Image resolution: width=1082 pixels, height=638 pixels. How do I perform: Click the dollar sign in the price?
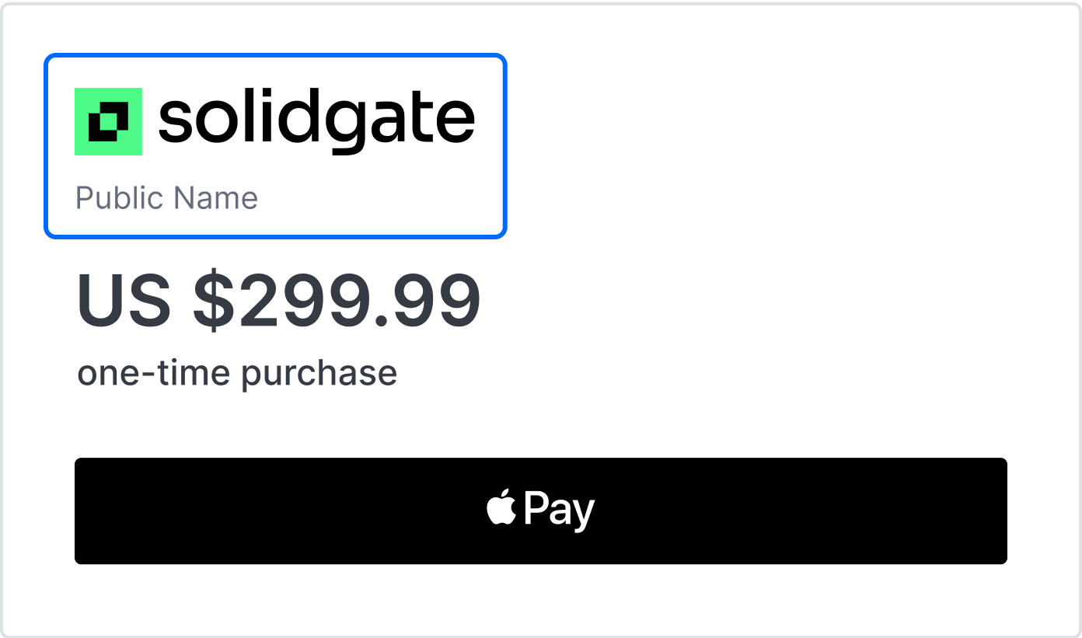coord(215,302)
